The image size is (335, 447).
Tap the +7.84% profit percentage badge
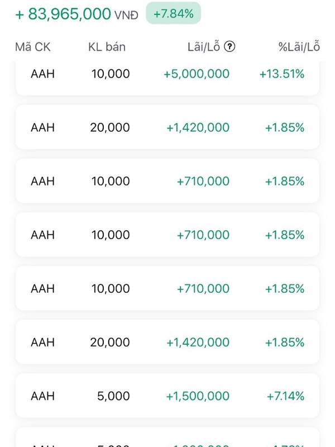coord(174,13)
